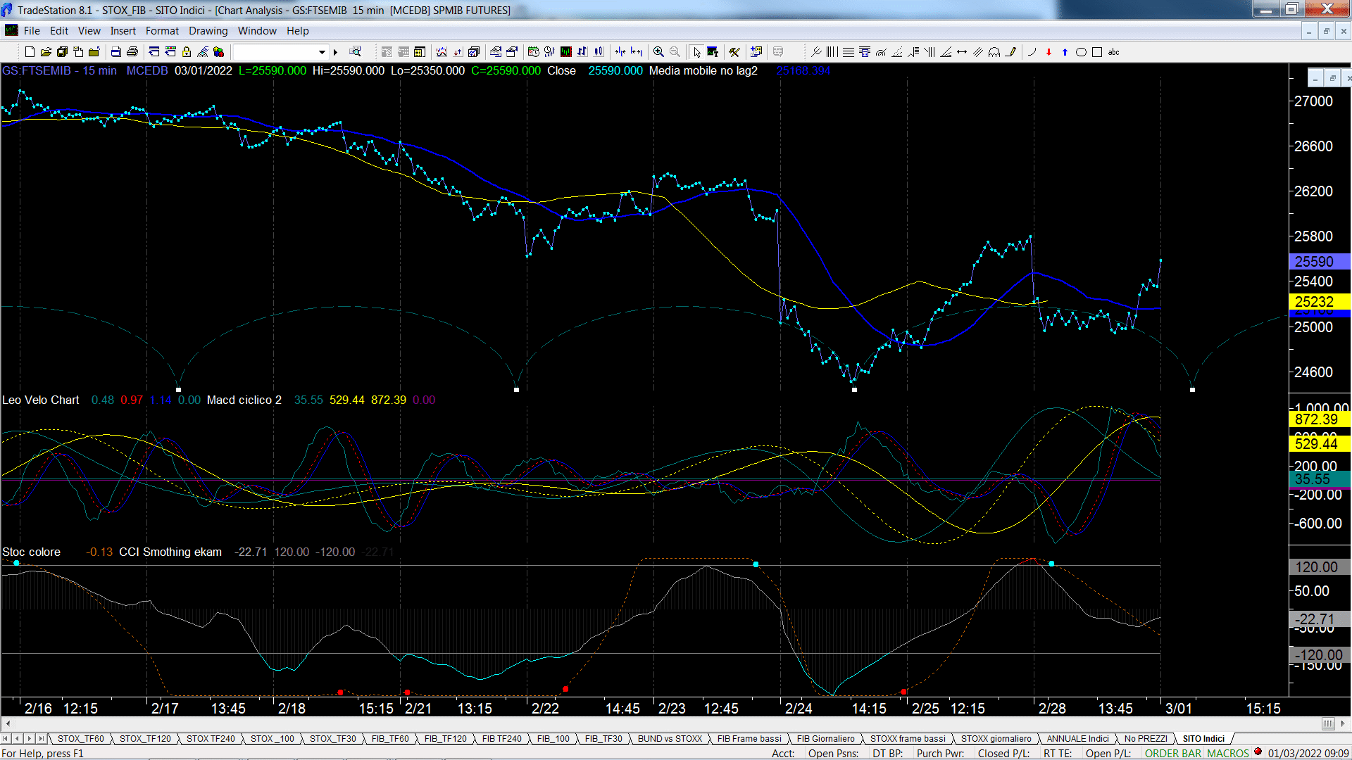The width and height of the screenshot is (1352, 760).
Task: Click MACROS in the status bar
Action: click(x=1228, y=754)
